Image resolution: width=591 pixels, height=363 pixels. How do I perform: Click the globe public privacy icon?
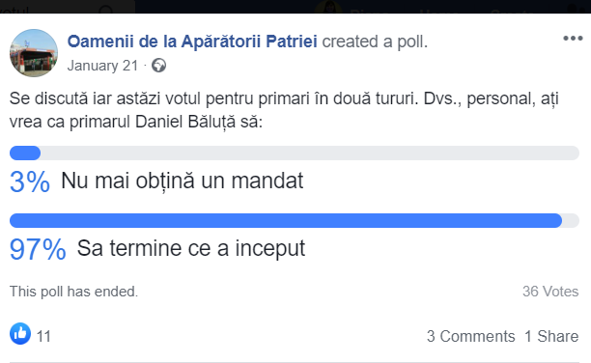pyautogui.click(x=158, y=66)
